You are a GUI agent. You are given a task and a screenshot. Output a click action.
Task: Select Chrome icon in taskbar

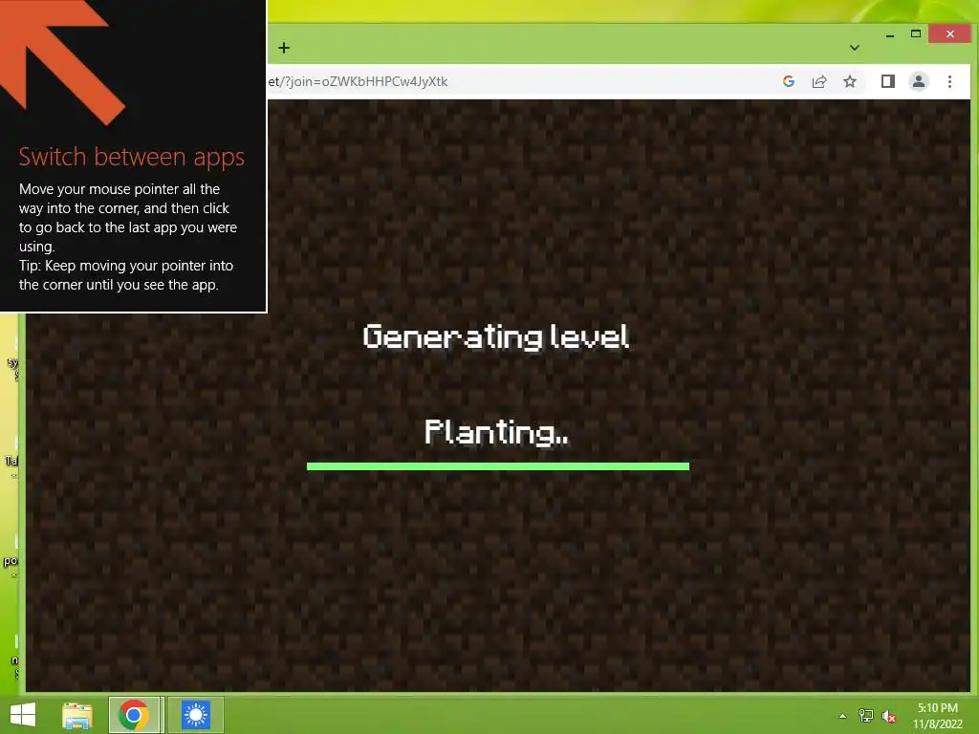coord(134,715)
